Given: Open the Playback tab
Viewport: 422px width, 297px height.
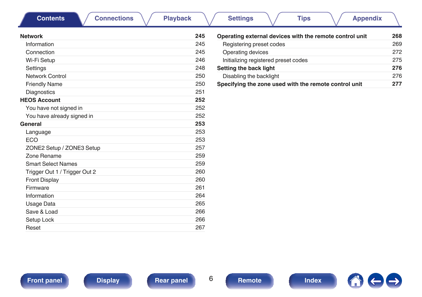Looking at the screenshot, I should (x=177, y=19).
